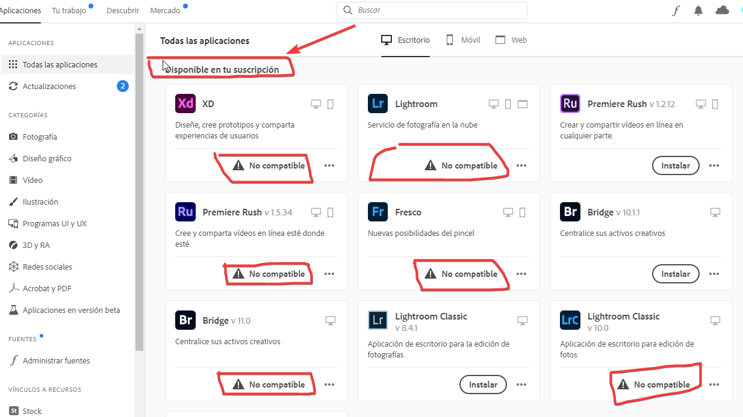Switch to the Web tab
743x417 pixels.
(x=511, y=40)
